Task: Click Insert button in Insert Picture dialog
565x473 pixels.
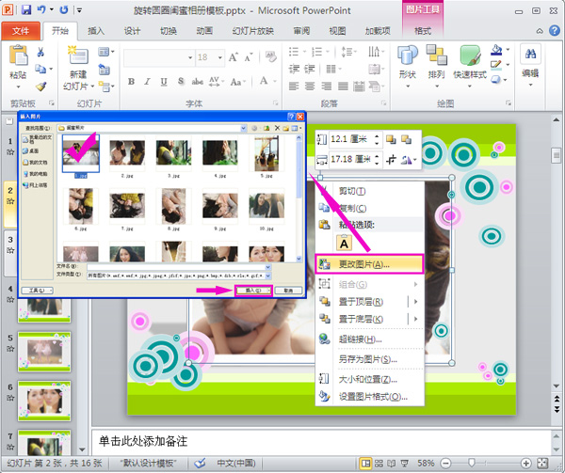Action: click(x=253, y=291)
